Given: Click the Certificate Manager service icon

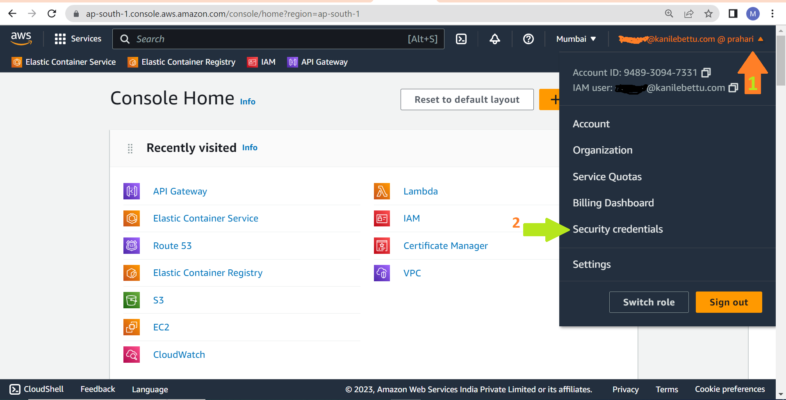Looking at the screenshot, I should tap(382, 246).
